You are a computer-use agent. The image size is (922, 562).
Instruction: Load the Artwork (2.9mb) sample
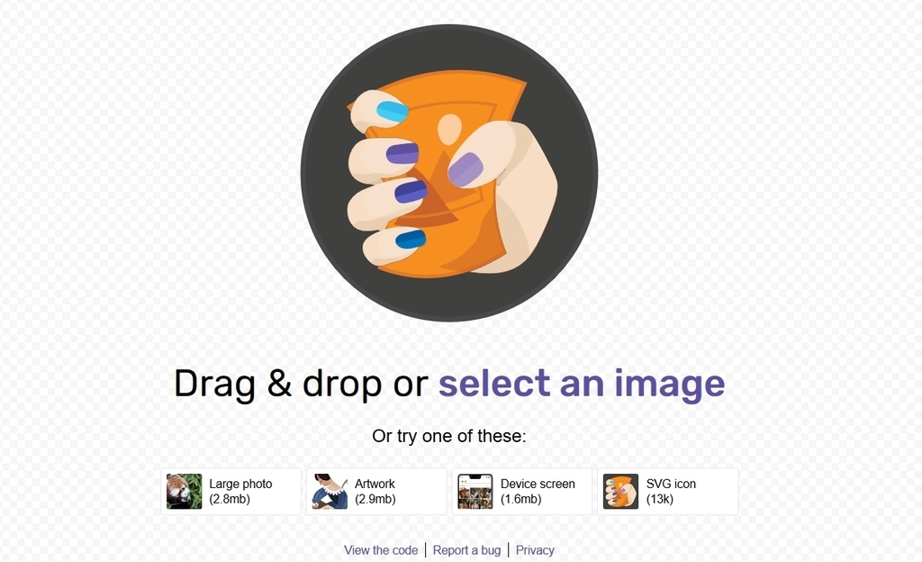pyautogui.click(x=376, y=492)
